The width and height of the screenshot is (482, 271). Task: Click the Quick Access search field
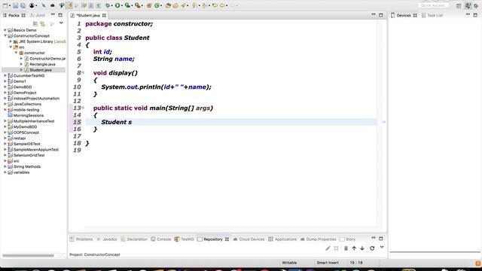click(432, 5)
